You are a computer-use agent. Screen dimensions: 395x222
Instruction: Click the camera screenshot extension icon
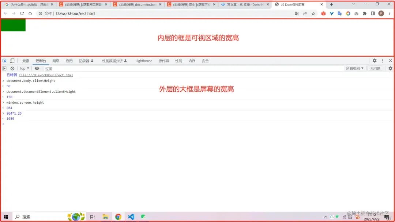356,13
